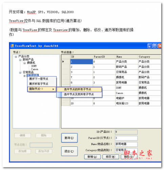Screen dimensions: 164x170
Task: Select the SONY tree item
Action: pyautogui.click(x=34, y=66)
